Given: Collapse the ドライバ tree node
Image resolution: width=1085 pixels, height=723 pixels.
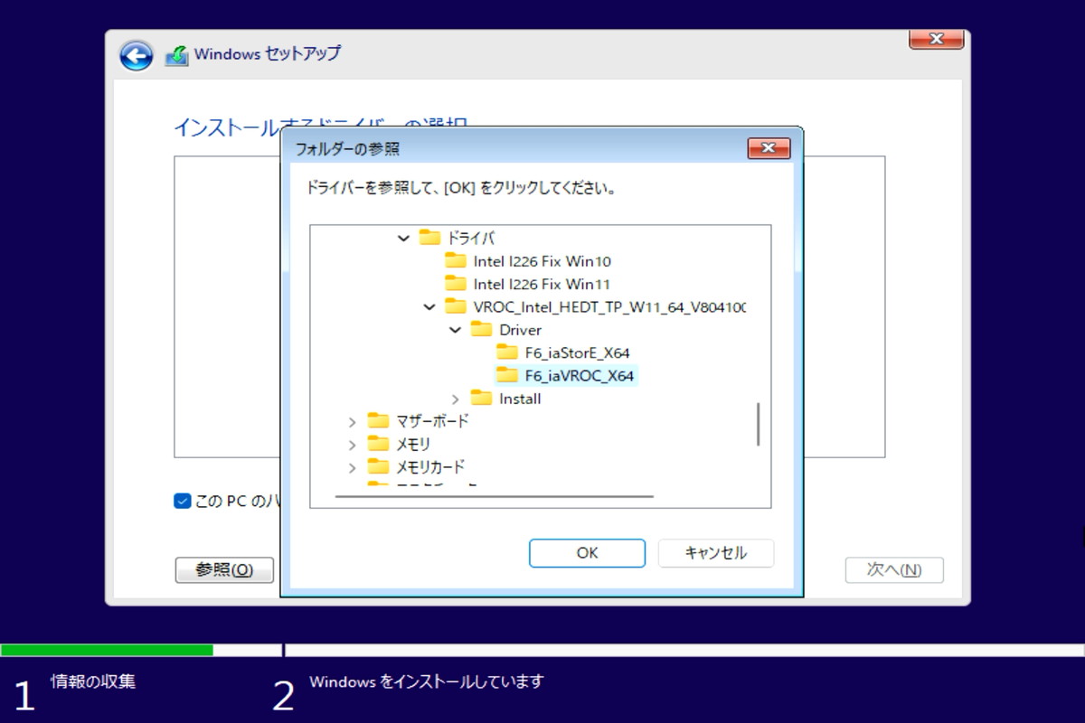Looking at the screenshot, I should click(403, 239).
